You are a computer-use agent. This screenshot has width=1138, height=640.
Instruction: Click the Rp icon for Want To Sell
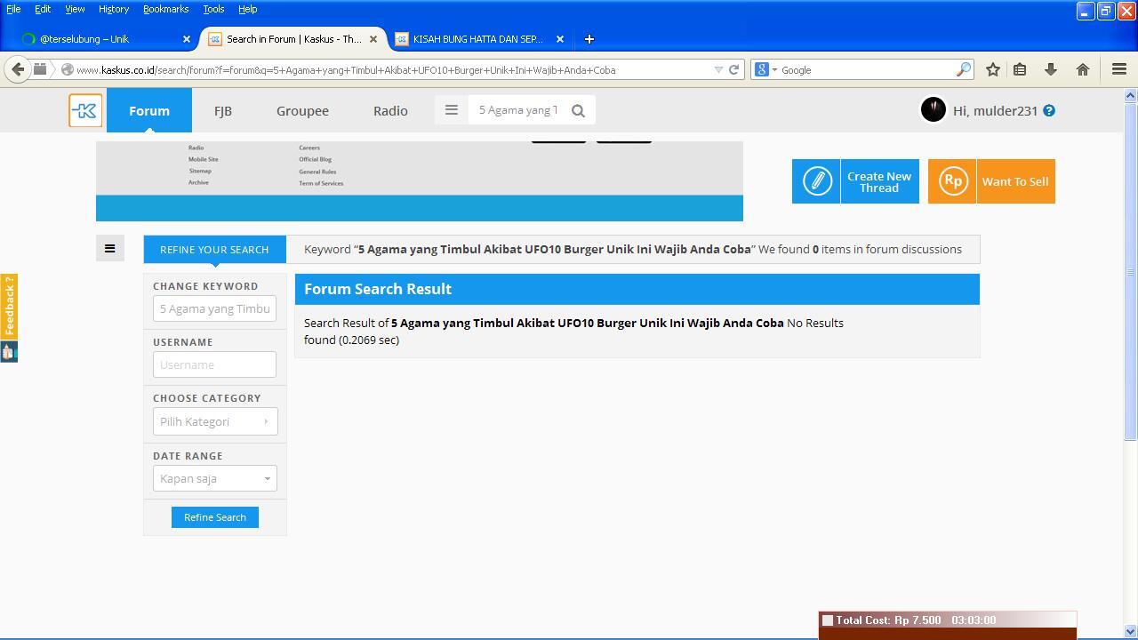[952, 181]
